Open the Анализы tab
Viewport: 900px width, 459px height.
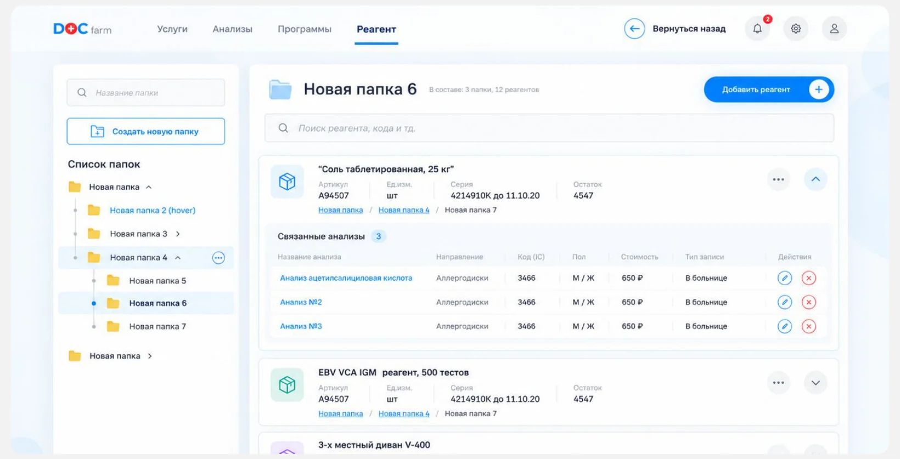(x=233, y=29)
